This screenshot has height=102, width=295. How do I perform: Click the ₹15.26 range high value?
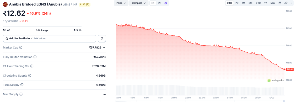click(x=78, y=30)
